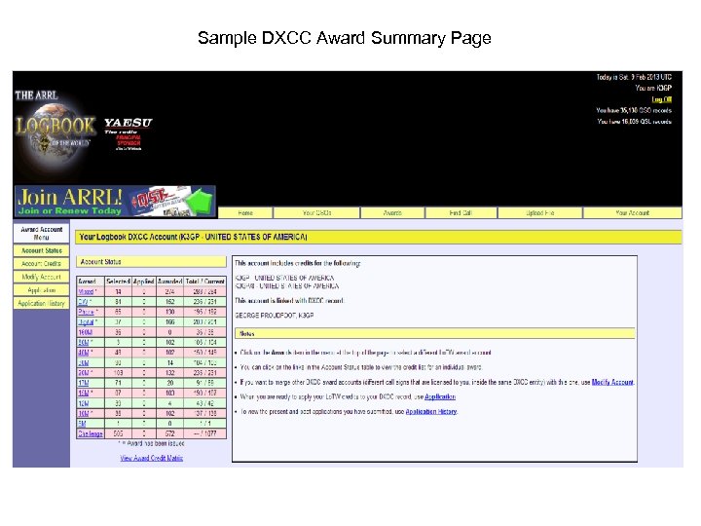Click the View Award Credit Matrix link
701x526 pixels.
[152, 458]
